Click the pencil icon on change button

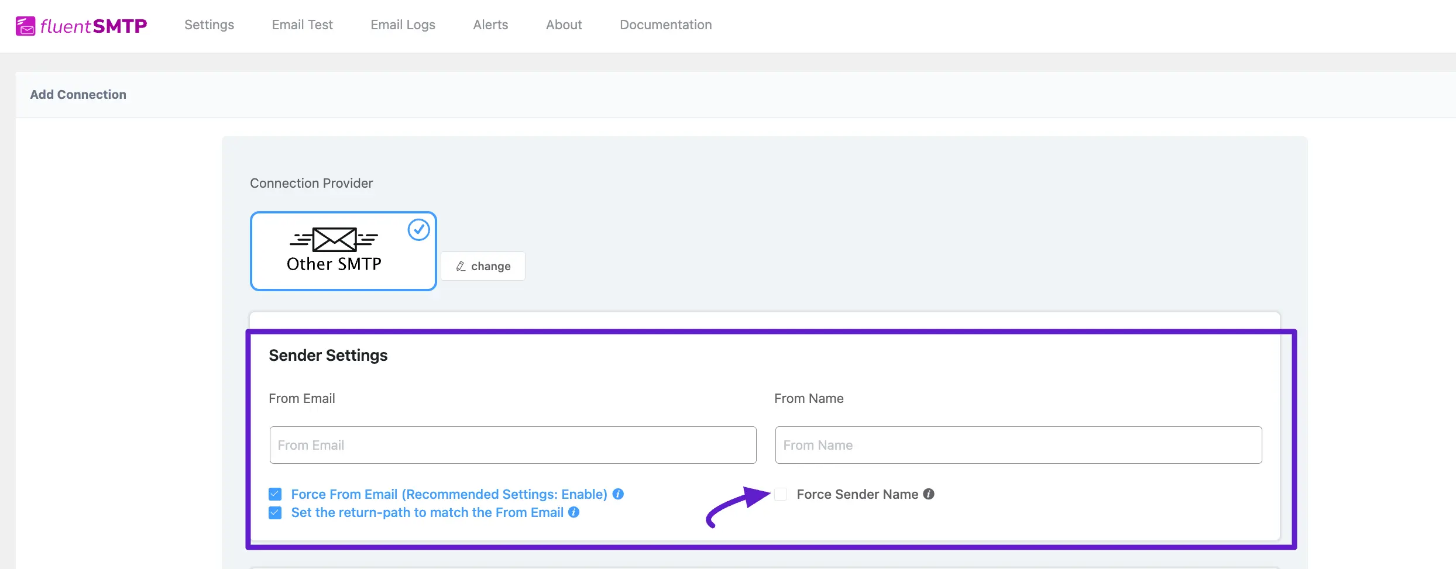point(461,266)
